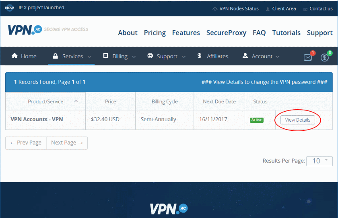The height and width of the screenshot is (218, 338).
Task: Click the Status column header
Action: tap(260, 102)
